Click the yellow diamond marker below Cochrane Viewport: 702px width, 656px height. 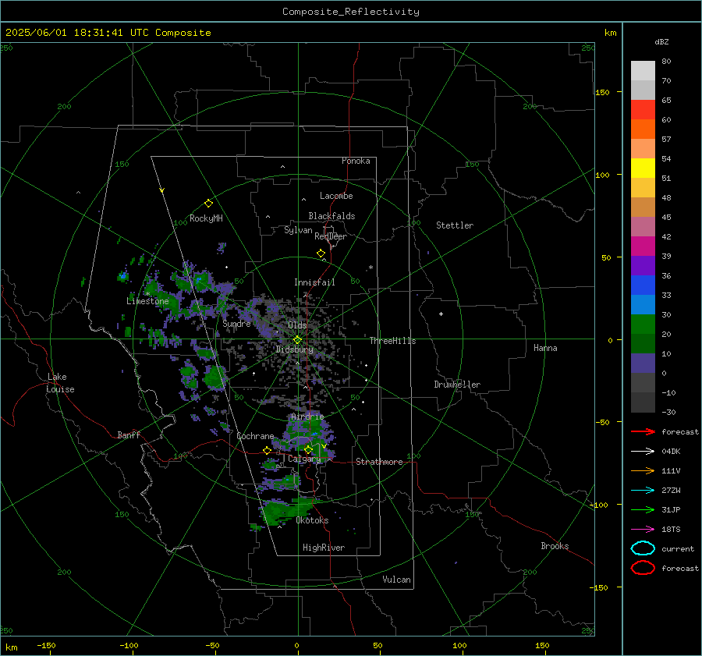click(x=267, y=450)
